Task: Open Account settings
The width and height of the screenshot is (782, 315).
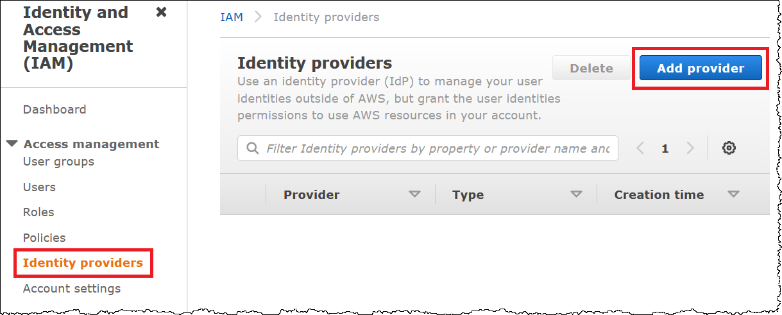Action: (72, 289)
